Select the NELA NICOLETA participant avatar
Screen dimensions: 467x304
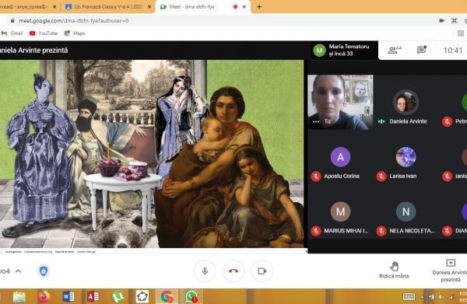[406, 211]
